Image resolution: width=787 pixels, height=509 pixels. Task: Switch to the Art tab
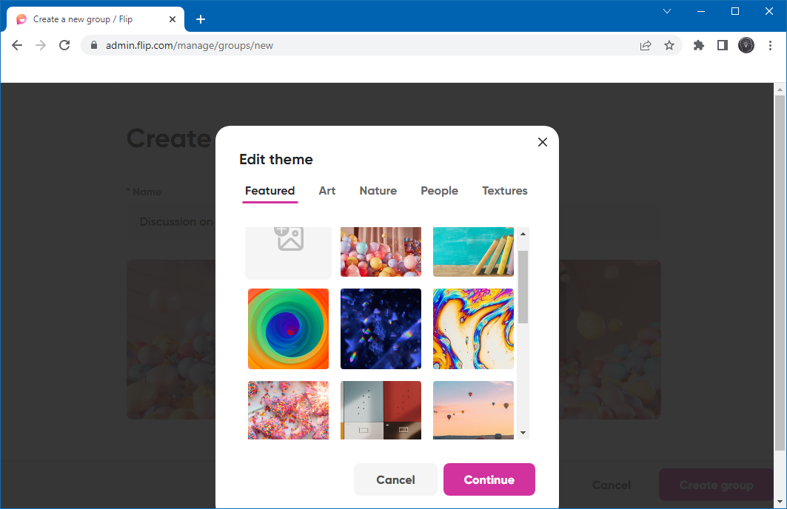coord(326,191)
